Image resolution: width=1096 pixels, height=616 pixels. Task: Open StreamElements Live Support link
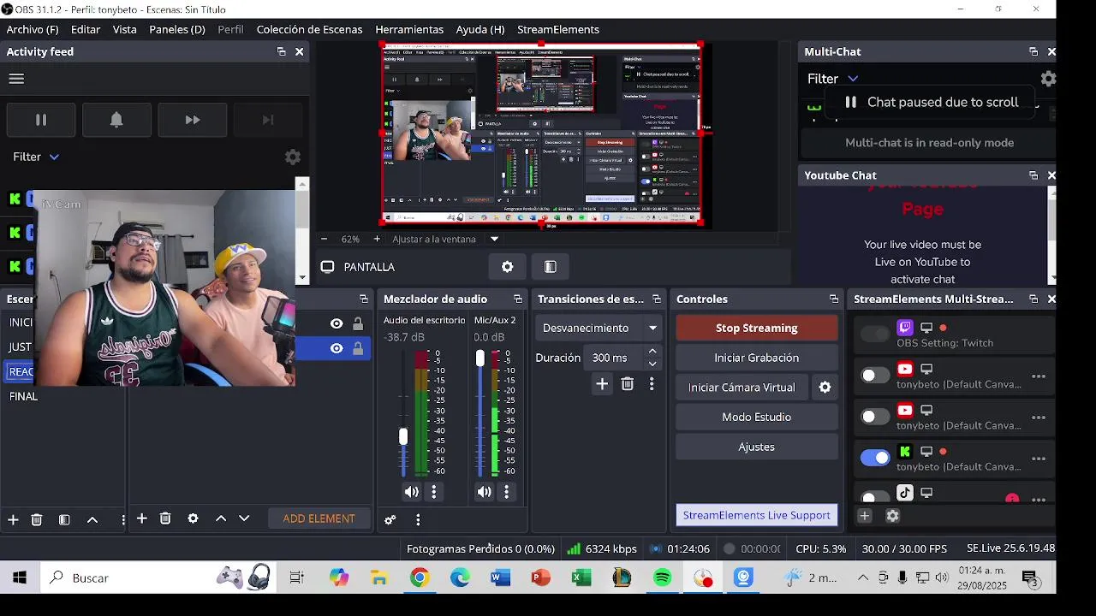757,516
